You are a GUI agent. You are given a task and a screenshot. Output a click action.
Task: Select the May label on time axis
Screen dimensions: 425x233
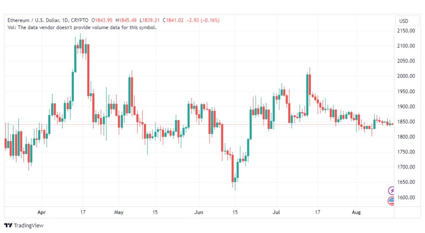pos(119,212)
